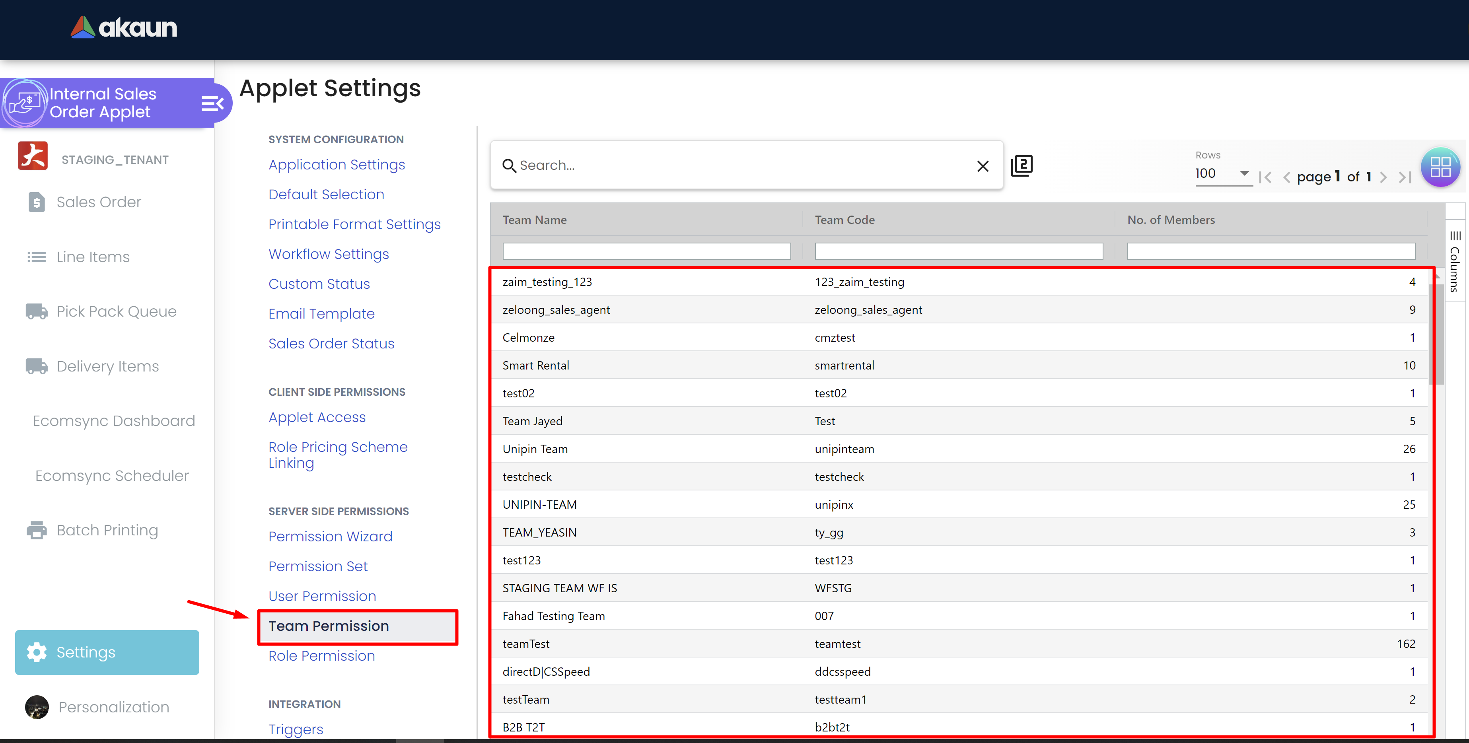Image resolution: width=1469 pixels, height=743 pixels.
Task: Open Batch Printing from the printer icon
Action: pos(37,530)
